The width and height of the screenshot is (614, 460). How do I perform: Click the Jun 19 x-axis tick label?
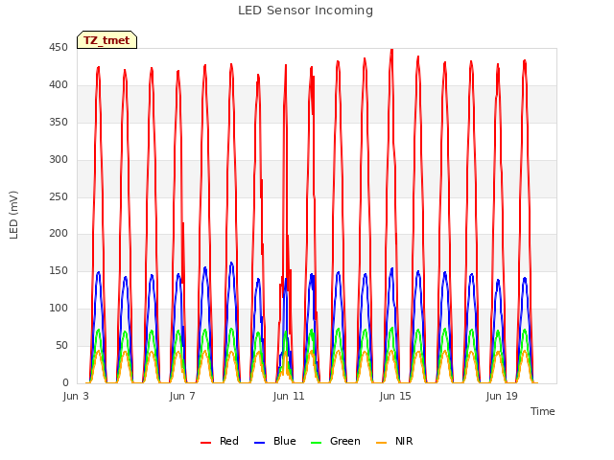tap(502, 396)
